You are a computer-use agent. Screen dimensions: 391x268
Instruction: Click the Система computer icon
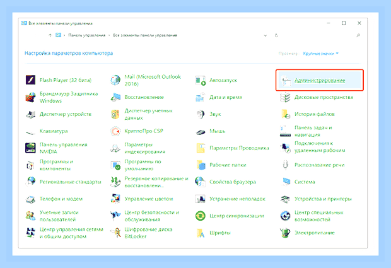pyautogui.click(x=285, y=182)
